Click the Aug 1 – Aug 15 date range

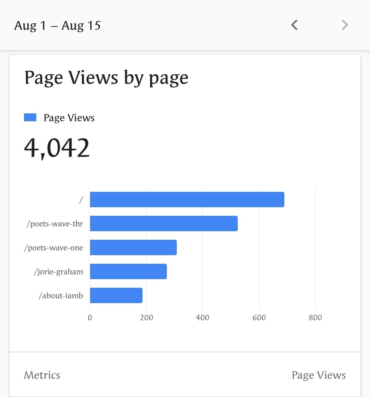(x=58, y=25)
